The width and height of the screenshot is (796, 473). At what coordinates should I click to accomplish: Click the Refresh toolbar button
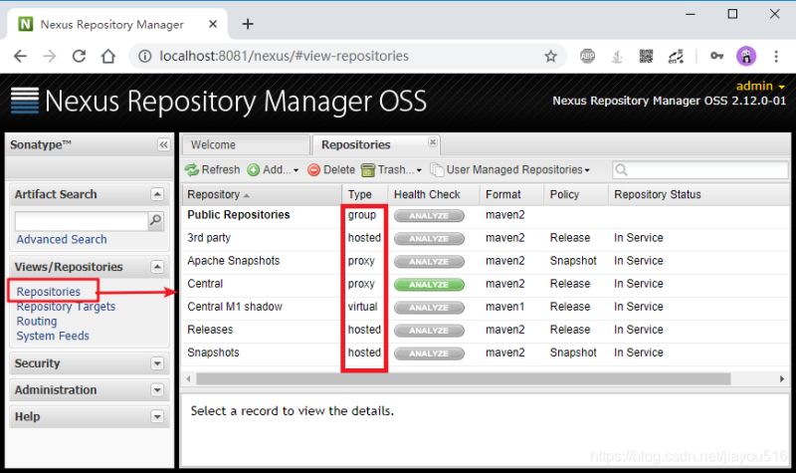(212, 169)
